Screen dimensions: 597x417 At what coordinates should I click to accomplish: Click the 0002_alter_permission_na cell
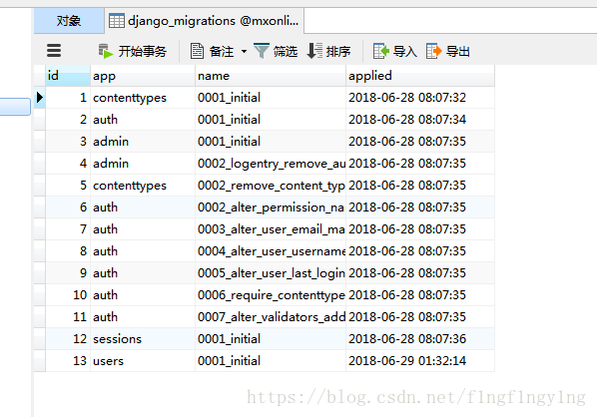271,208
